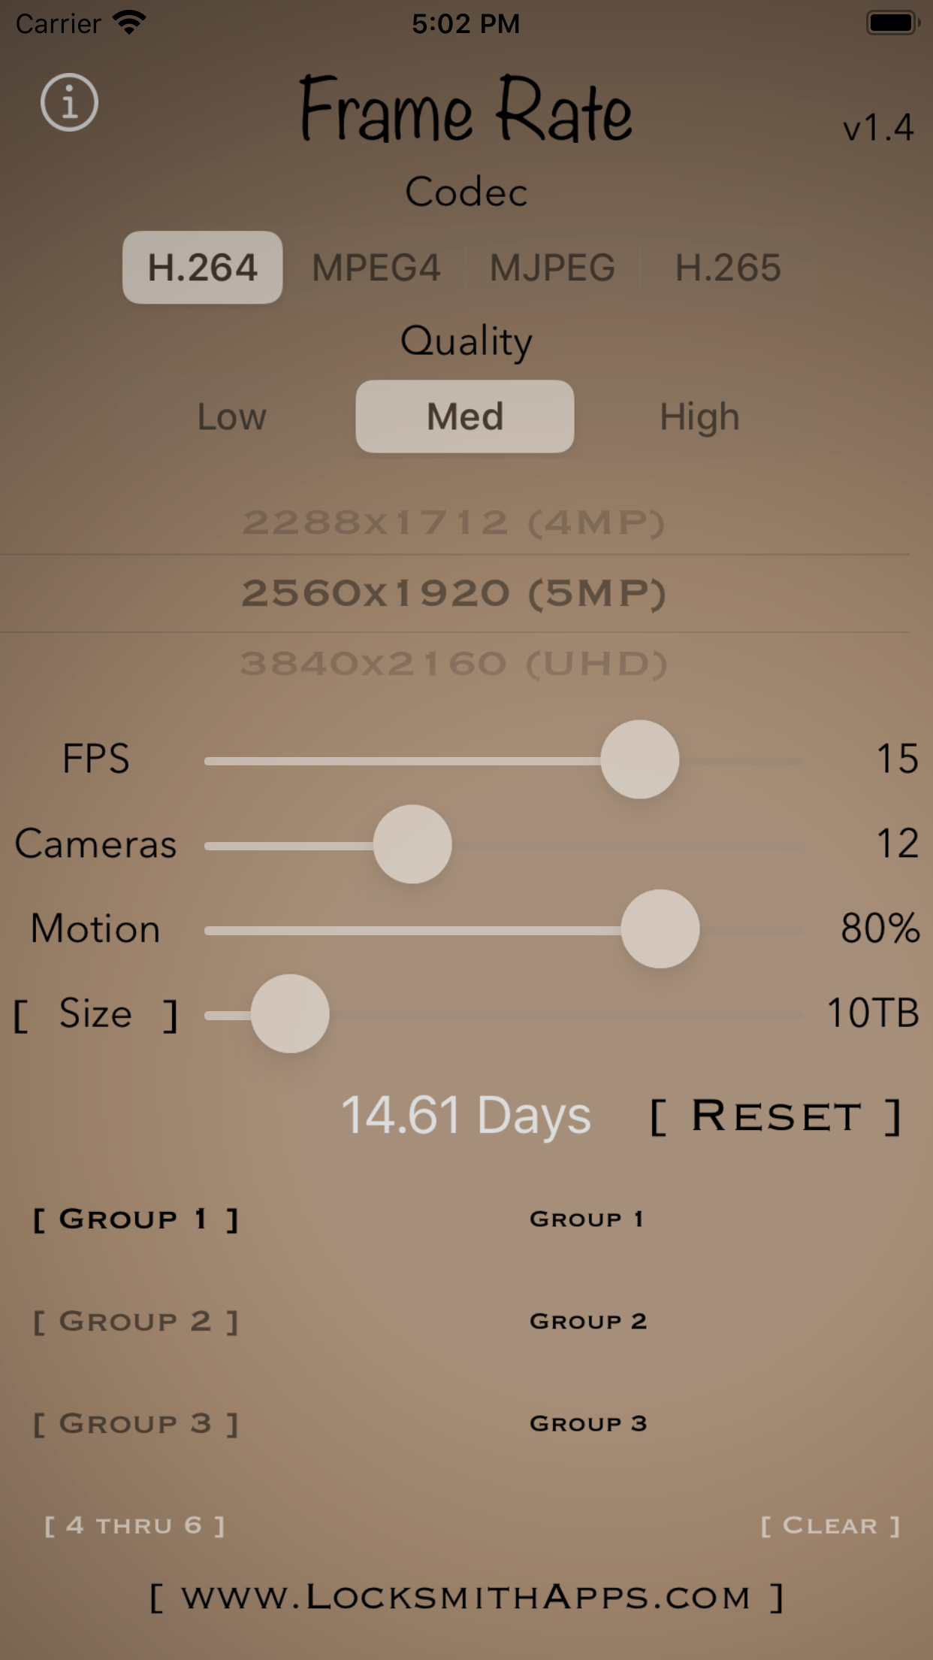This screenshot has width=933, height=1660.
Task: Select 2560x1920 (5MP) from resolution picker
Action: click(456, 593)
